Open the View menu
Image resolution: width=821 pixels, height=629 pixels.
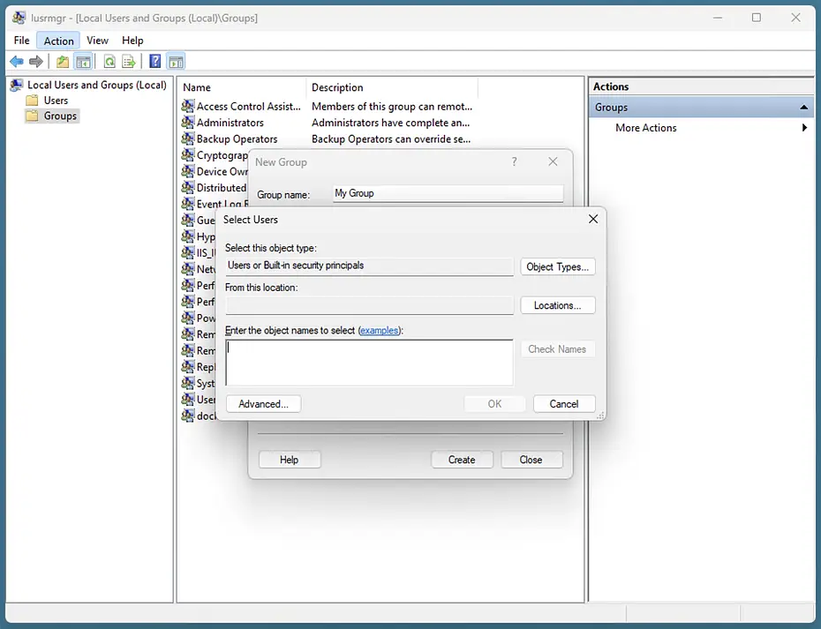(97, 41)
